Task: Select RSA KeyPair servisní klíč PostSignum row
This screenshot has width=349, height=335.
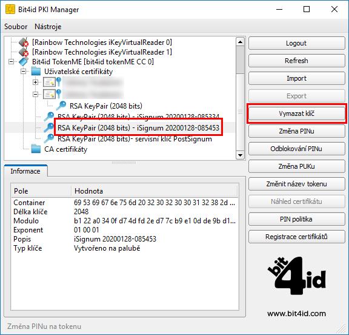Action: (x=135, y=139)
